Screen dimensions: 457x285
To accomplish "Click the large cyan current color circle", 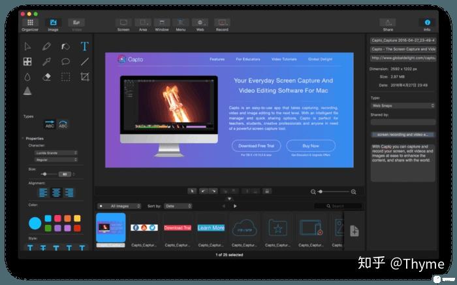I will 35,223.
